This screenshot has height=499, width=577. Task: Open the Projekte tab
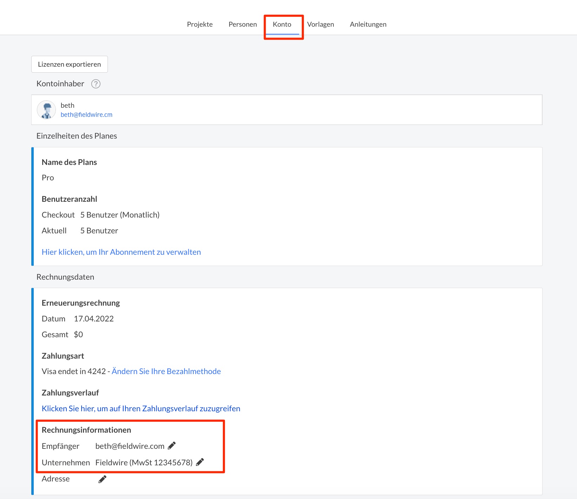coord(200,24)
